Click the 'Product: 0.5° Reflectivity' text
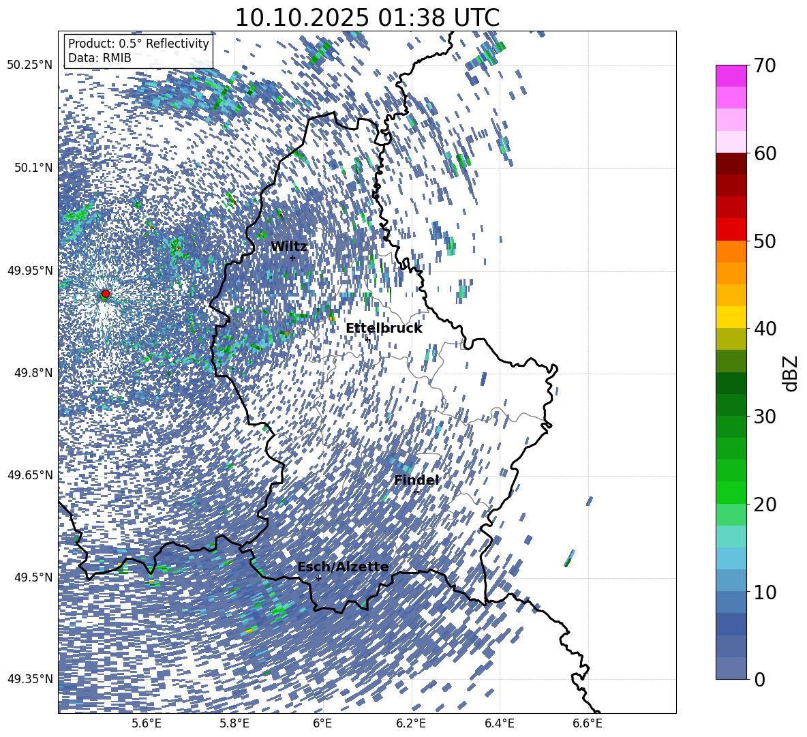 [138, 43]
